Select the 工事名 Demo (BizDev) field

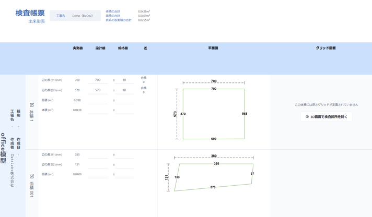pos(75,16)
